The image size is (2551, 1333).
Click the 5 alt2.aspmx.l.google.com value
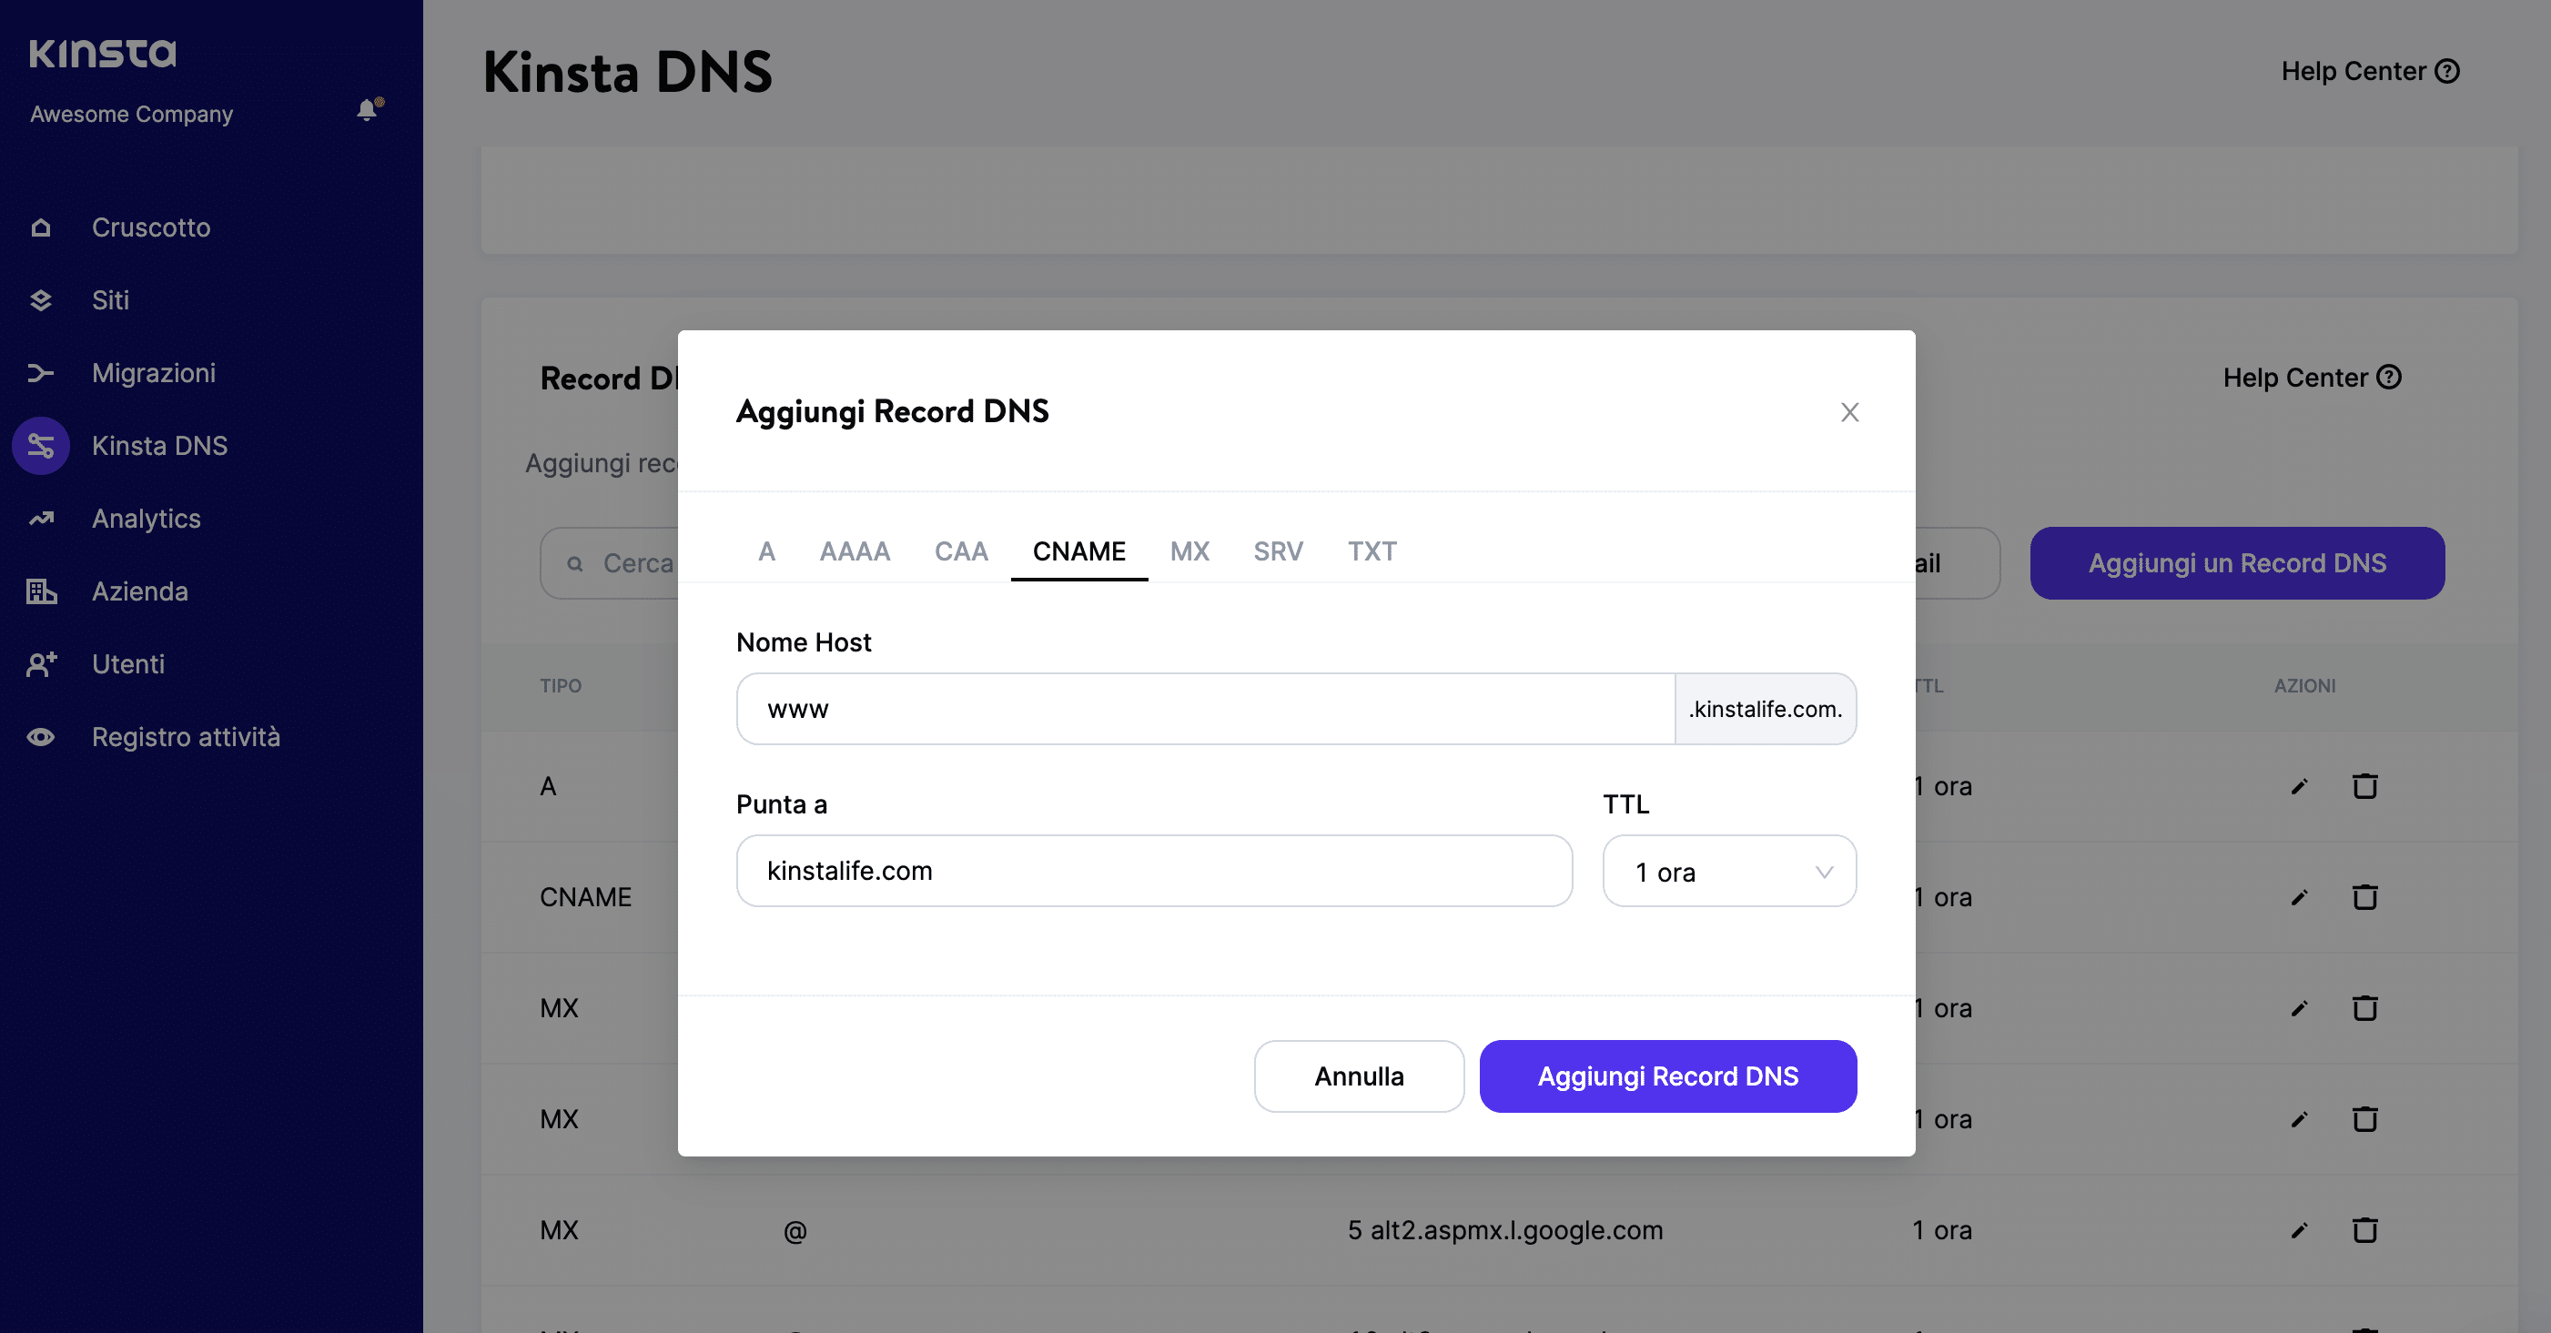(x=1504, y=1230)
